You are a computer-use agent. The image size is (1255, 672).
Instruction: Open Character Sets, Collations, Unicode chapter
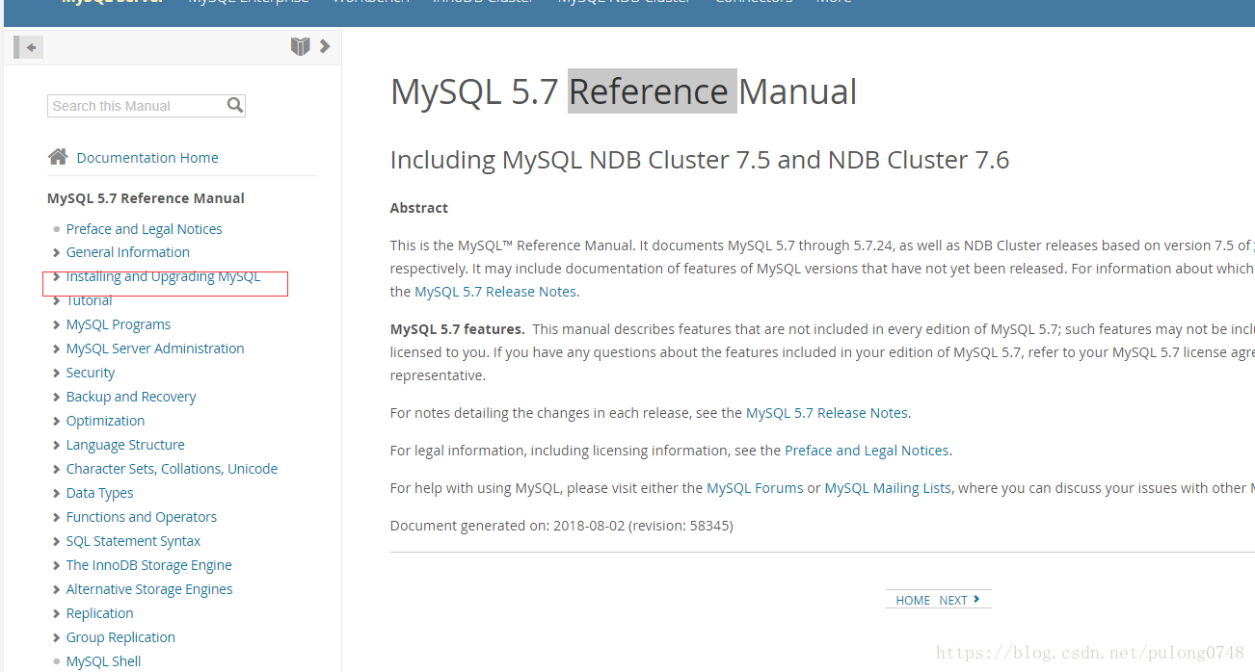(172, 469)
